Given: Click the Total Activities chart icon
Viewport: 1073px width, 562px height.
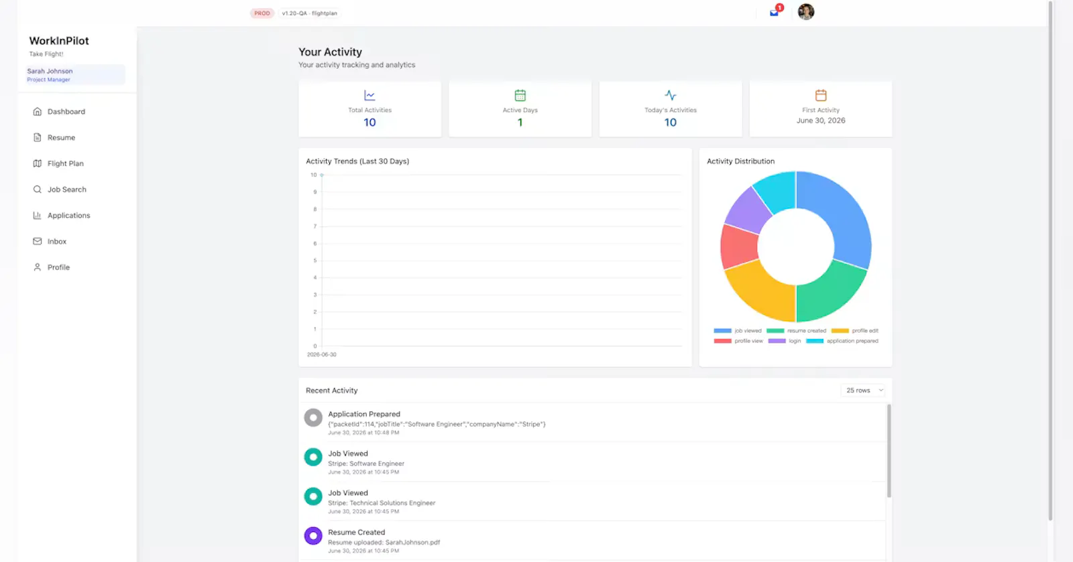Looking at the screenshot, I should 370,95.
